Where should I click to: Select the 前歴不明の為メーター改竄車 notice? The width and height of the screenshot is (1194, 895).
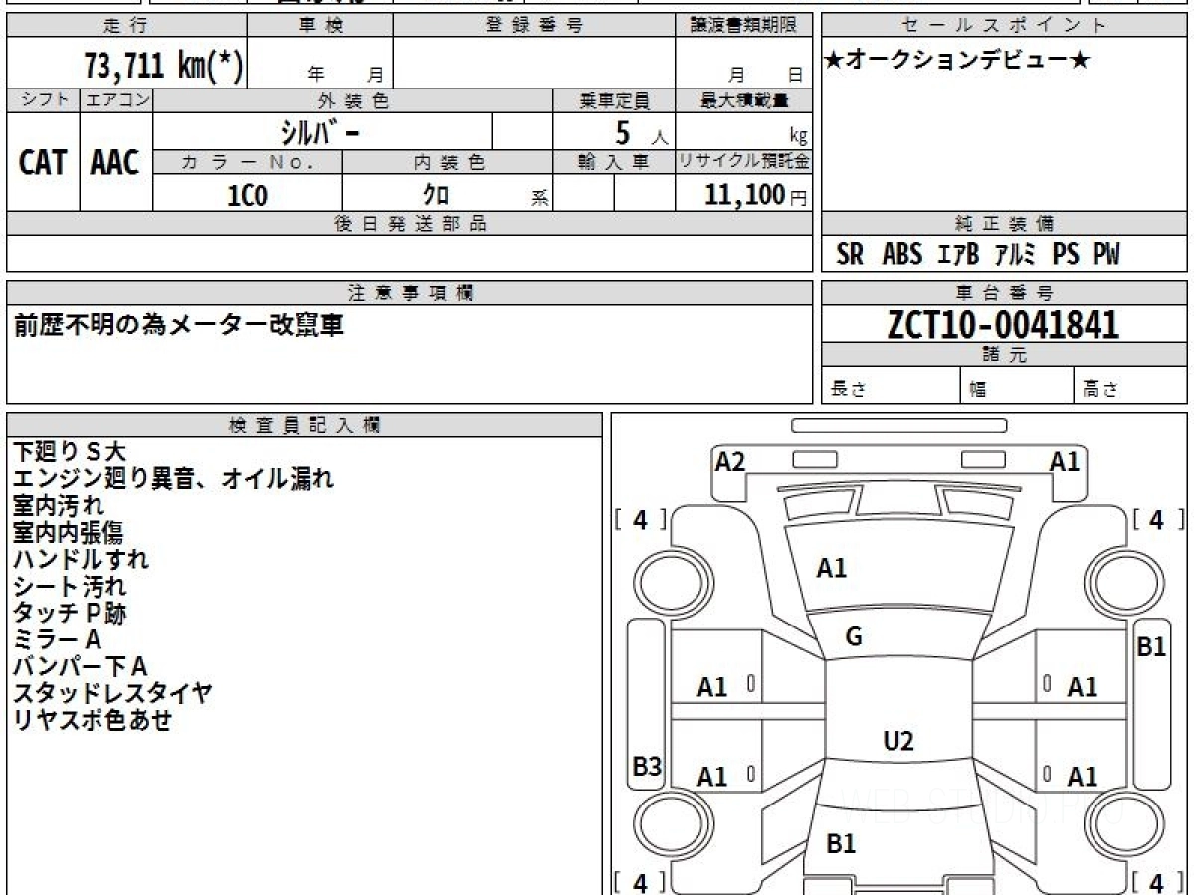[179, 325]
